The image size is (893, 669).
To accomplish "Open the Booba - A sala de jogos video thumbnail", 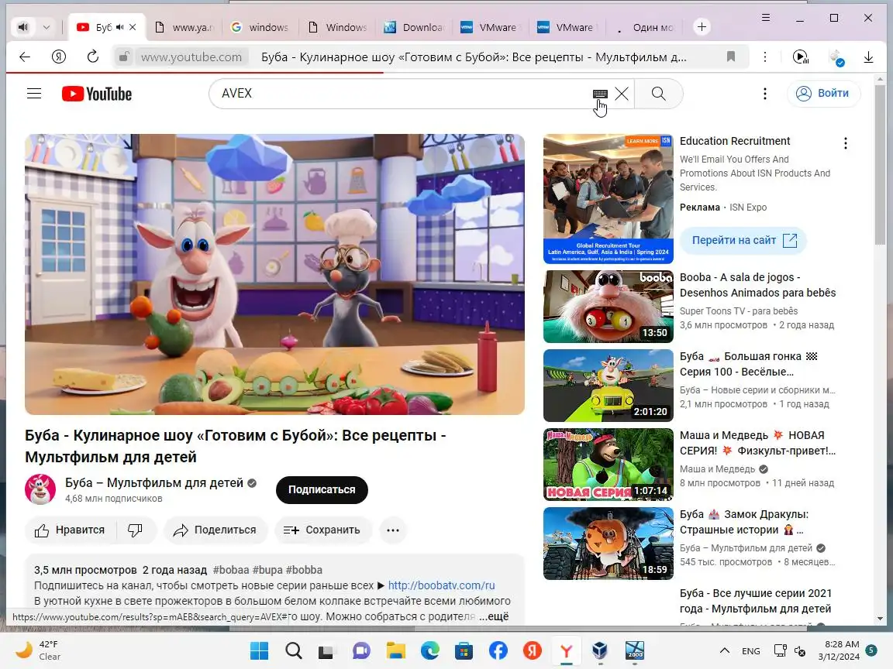I will point(609,307).
